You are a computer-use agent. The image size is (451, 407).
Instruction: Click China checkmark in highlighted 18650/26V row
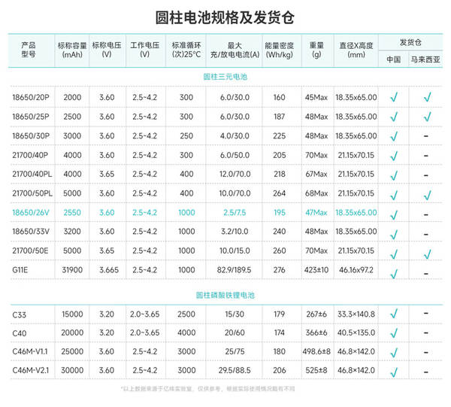[394, 214]
